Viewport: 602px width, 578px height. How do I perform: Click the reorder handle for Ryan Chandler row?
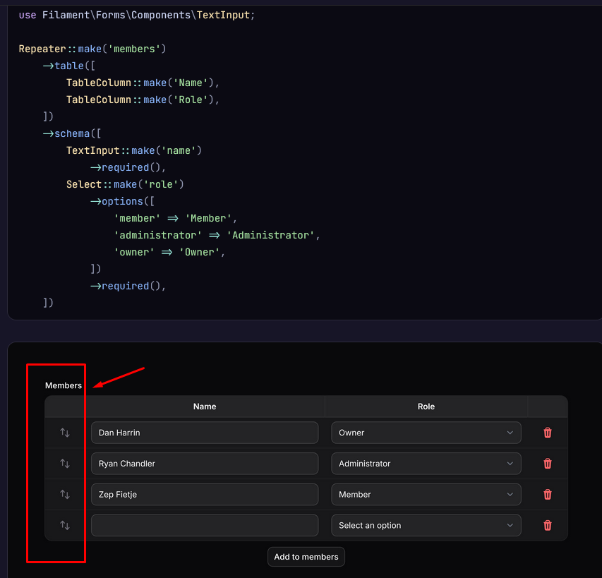65,464
